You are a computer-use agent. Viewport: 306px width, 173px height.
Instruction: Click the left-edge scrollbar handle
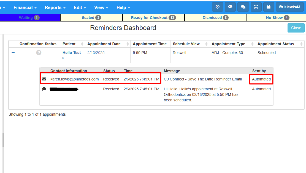(x=3, y=140)
